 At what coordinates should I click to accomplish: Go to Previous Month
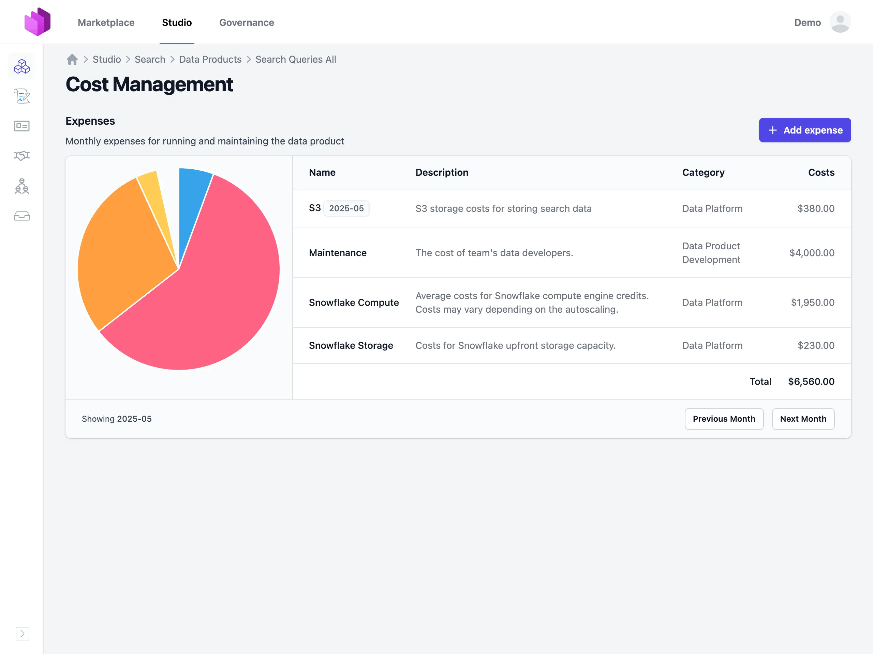[x=724, y=419]
